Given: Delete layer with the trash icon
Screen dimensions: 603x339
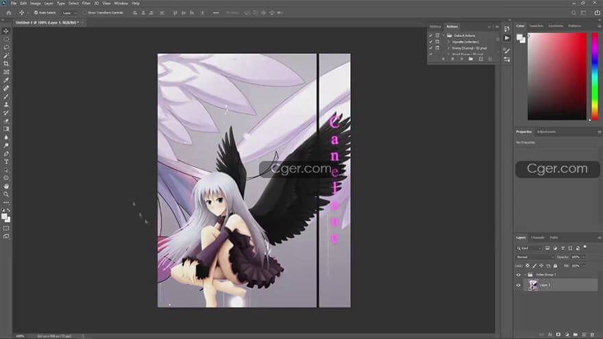Looking at the screenshot, I should (592, 335).
